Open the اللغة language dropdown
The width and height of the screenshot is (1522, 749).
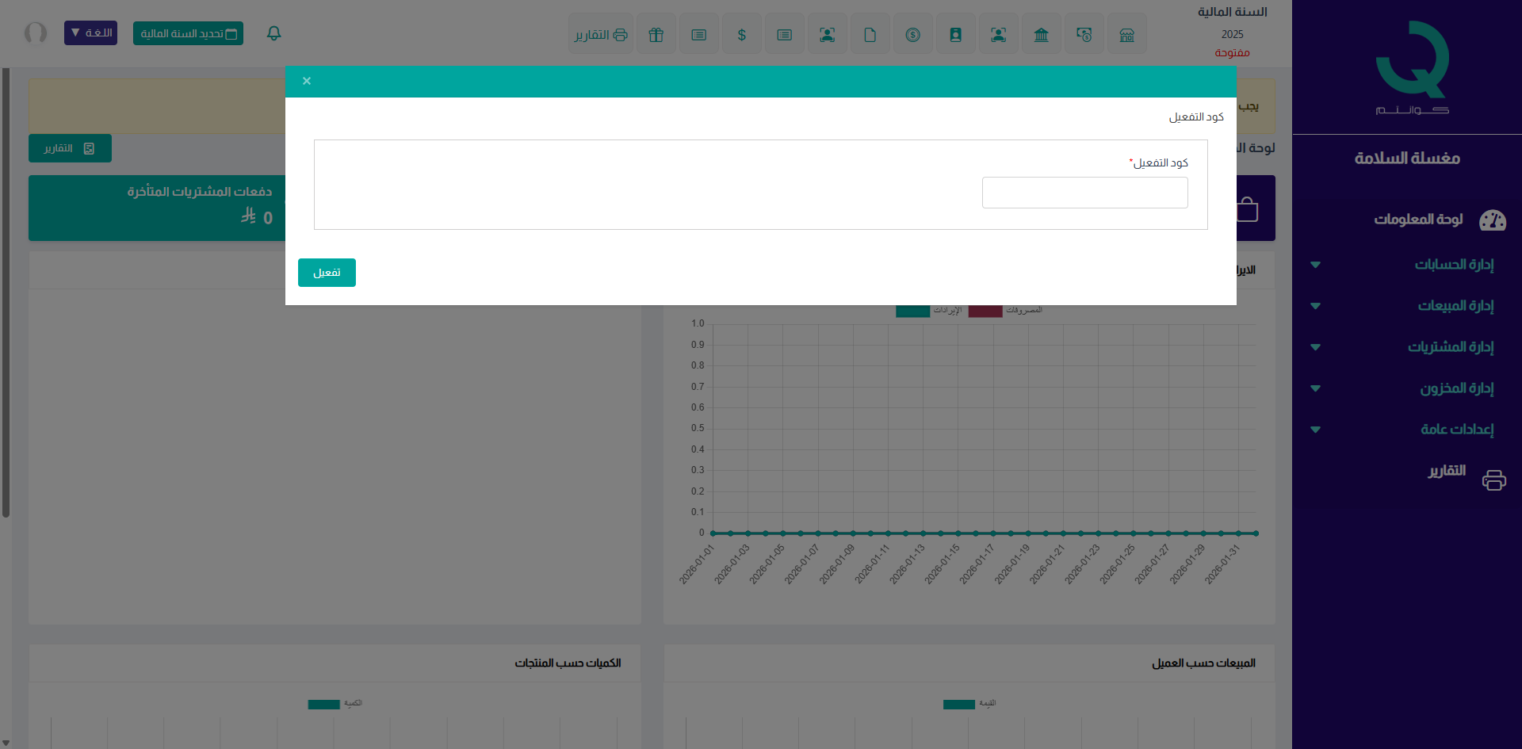(x=90, y=33)
